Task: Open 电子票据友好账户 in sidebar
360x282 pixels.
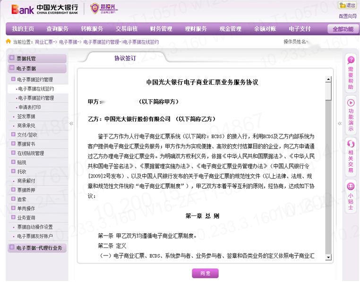Action: coord(35,236)
